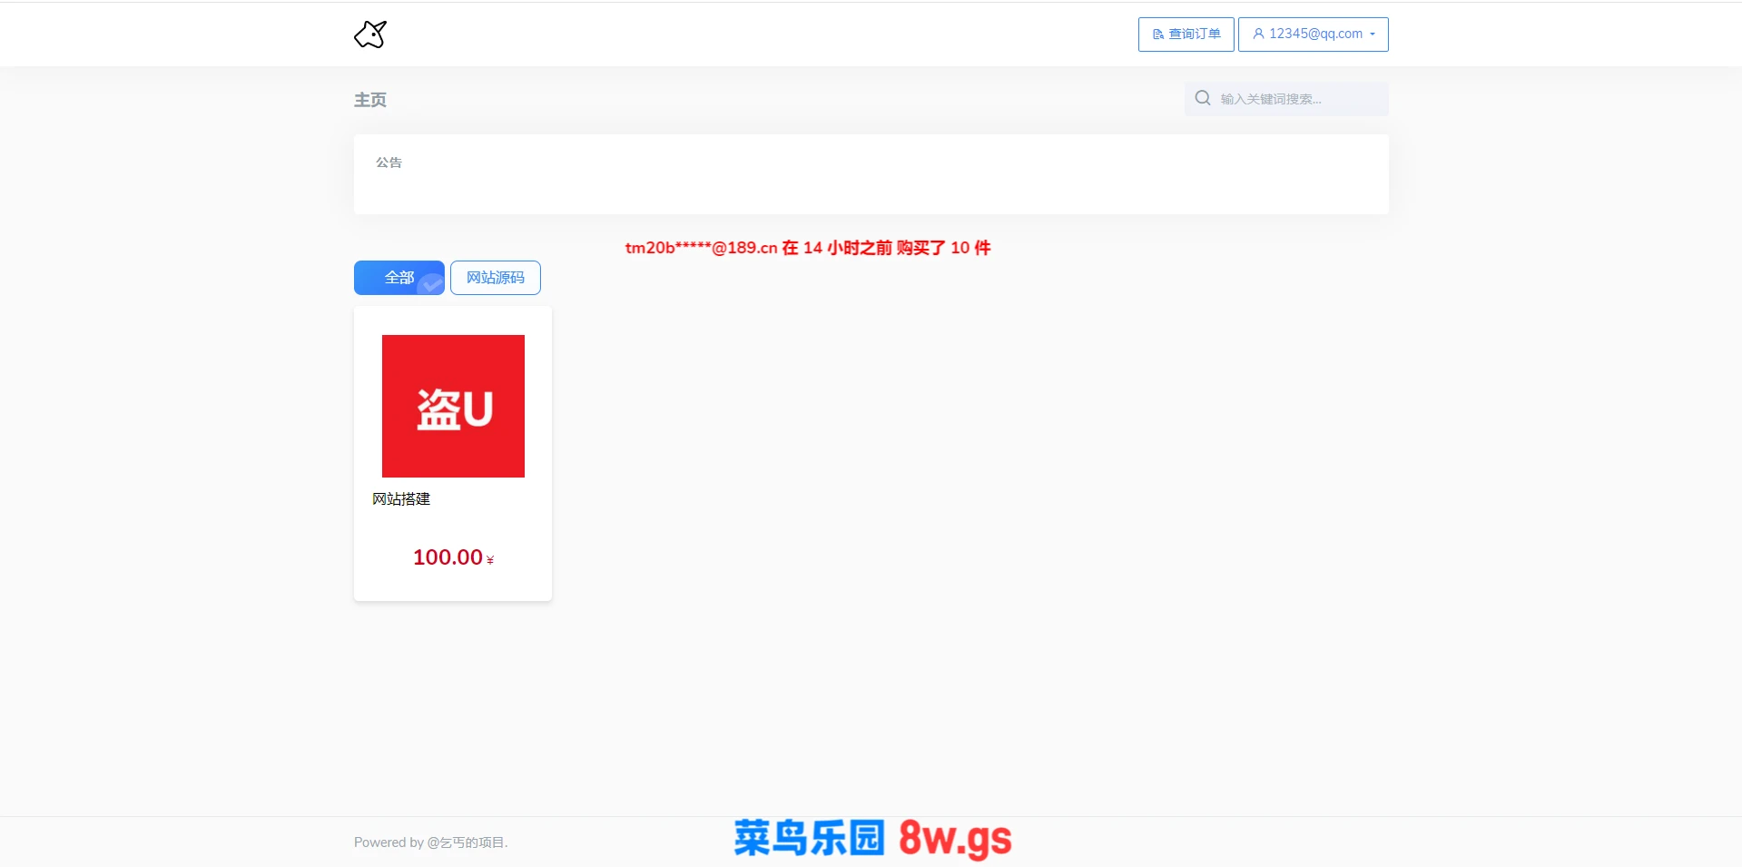Click the 主页 page heading

[x=370, y=100]
